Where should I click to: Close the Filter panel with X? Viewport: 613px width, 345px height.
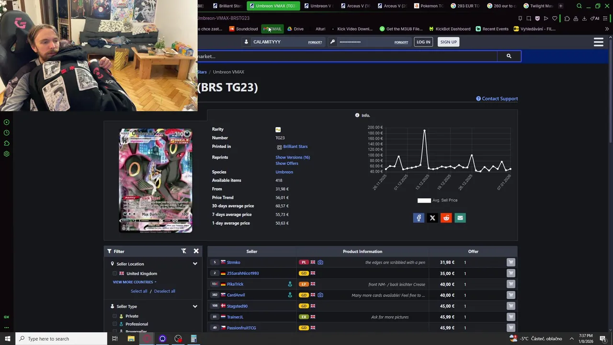[196, 251]
